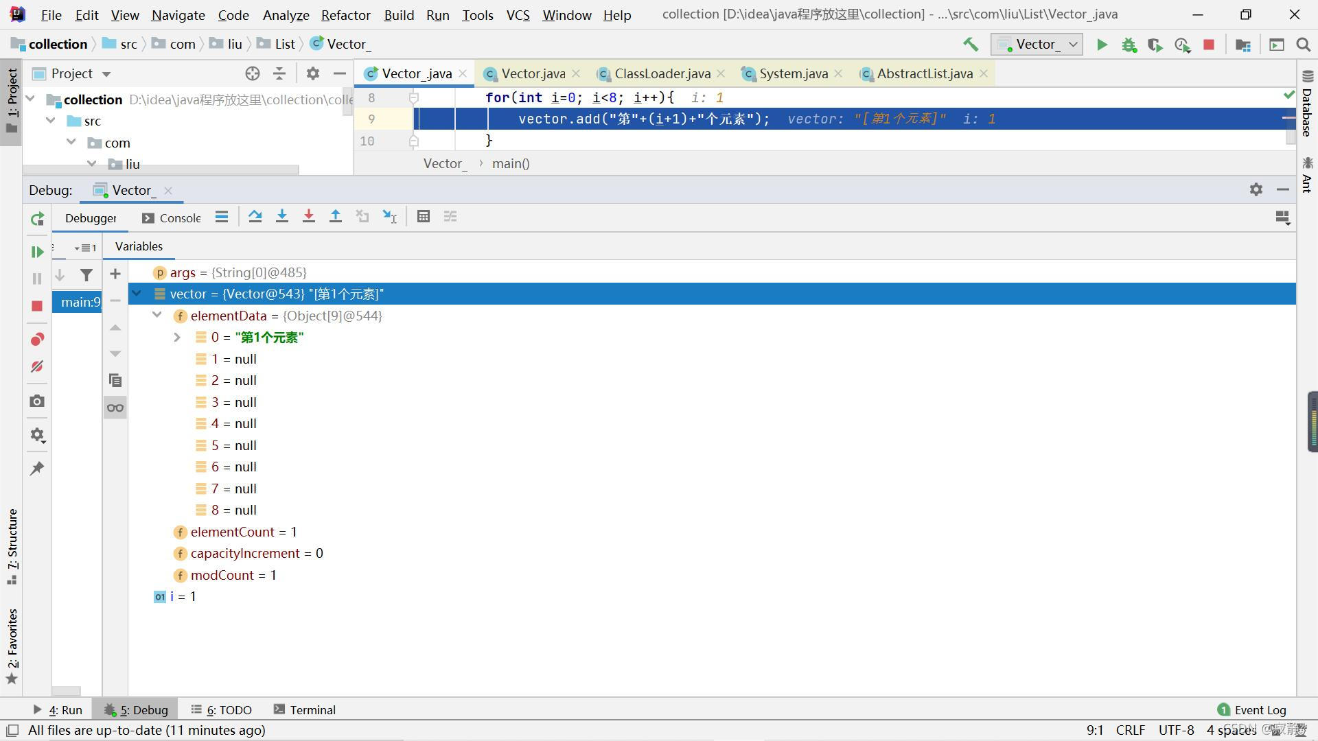
Task: Collapse the src folder
Action: click(51, 121)
